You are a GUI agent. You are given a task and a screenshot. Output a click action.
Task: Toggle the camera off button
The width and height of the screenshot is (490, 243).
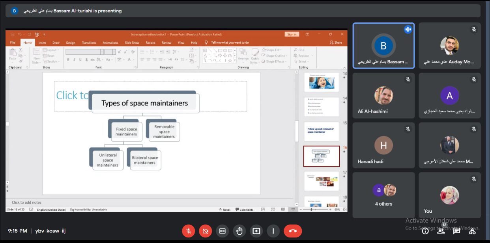point(205,231)
